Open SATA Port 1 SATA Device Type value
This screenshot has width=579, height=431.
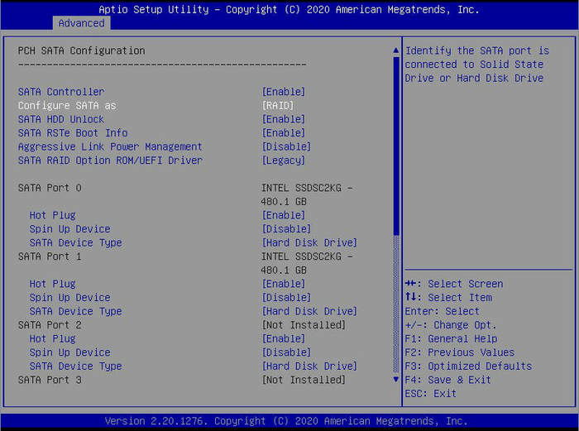[x=309, y=312]
